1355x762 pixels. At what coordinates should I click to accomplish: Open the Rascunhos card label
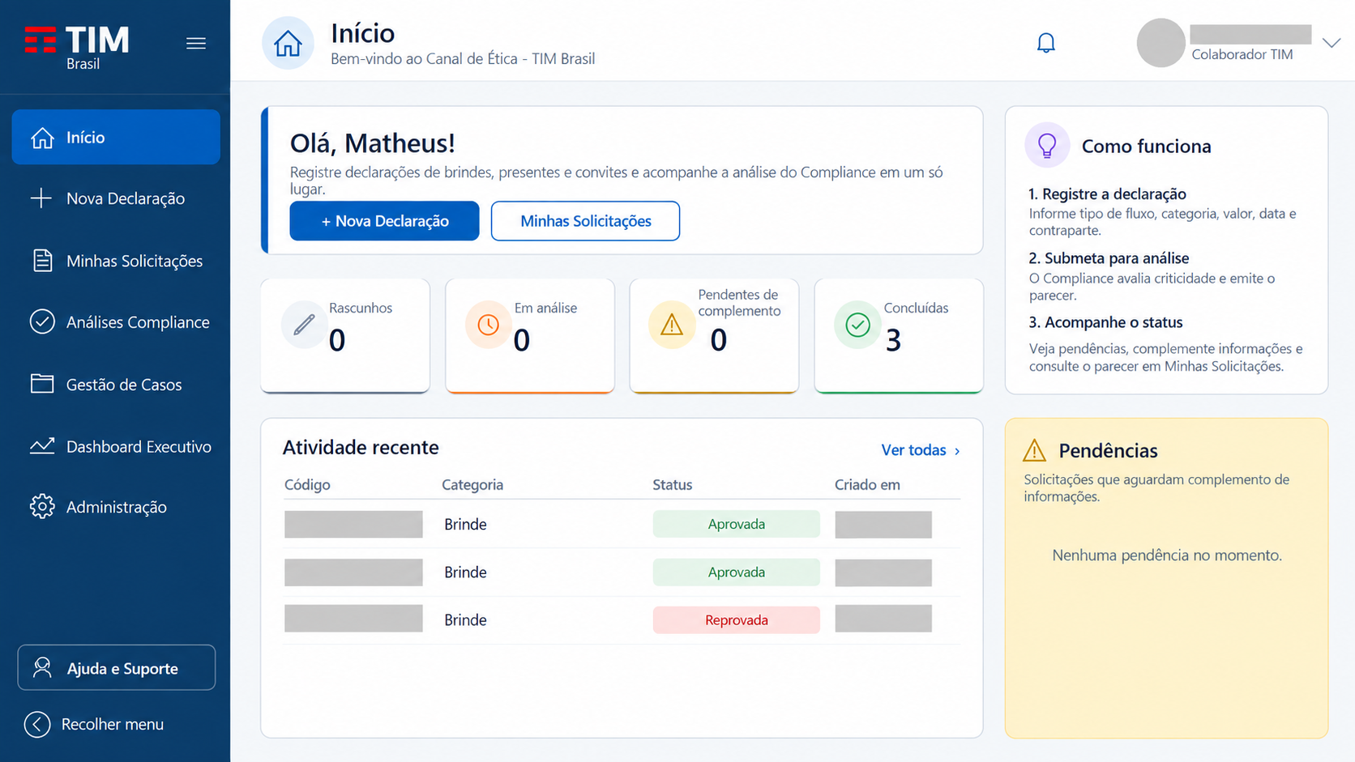coord(361,308)
